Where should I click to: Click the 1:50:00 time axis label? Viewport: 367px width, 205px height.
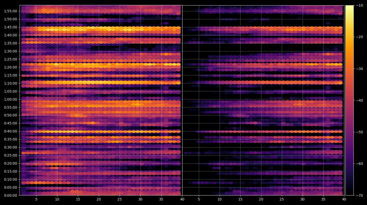[11, 19]
